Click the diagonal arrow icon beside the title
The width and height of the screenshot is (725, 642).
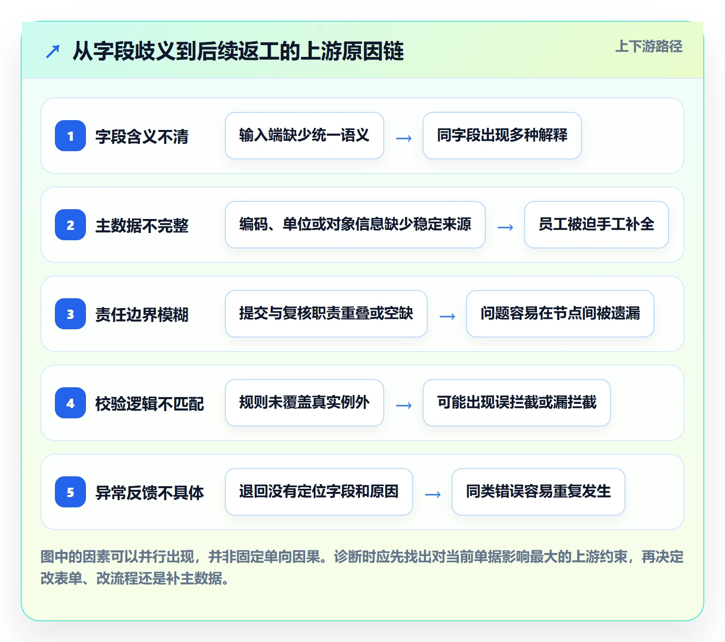point(53,51)
